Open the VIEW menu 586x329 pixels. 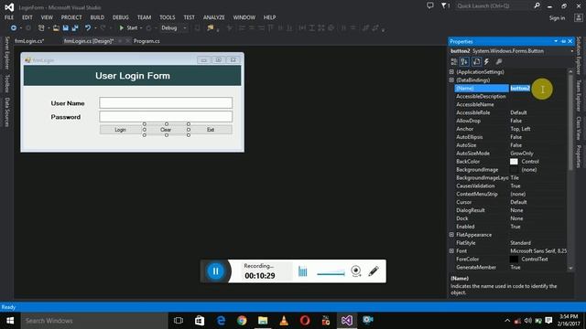point(47,17)
